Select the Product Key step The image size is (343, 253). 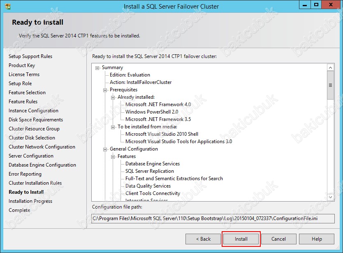pos(22,65)
